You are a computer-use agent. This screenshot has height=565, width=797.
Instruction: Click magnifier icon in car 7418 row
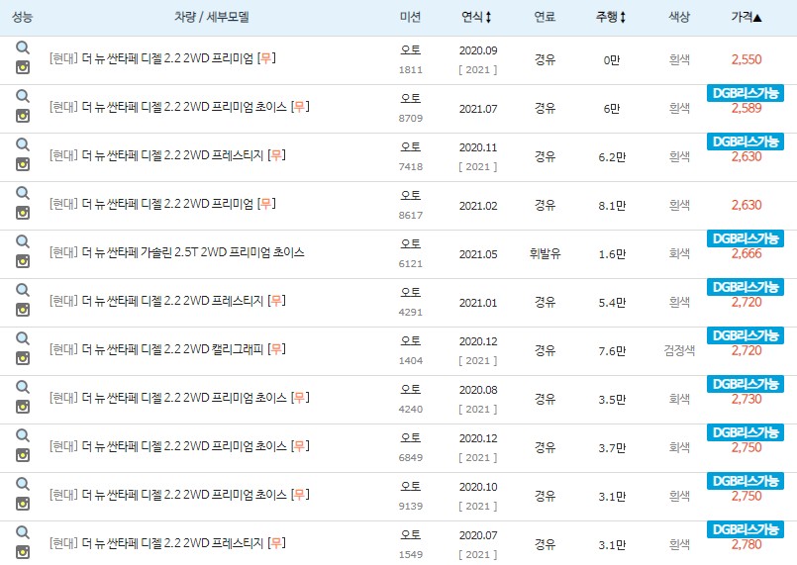click(x=23, y=144)
